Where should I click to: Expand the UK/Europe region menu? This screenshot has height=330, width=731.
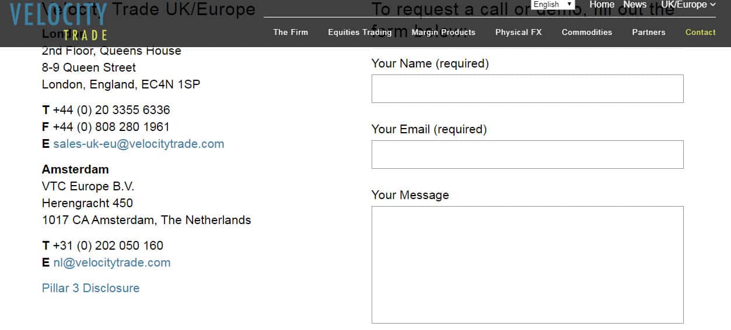(688, 5)
